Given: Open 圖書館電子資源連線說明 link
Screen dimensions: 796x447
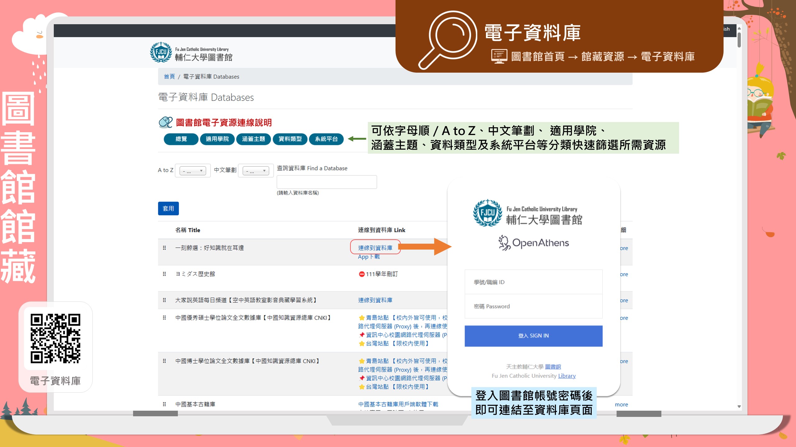Looking at the screenshot, I should 224,123.
